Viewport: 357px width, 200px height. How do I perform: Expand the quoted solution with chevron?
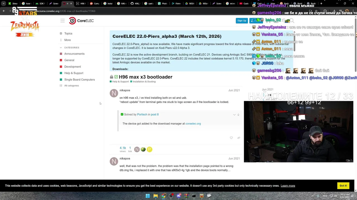(234, 114)
